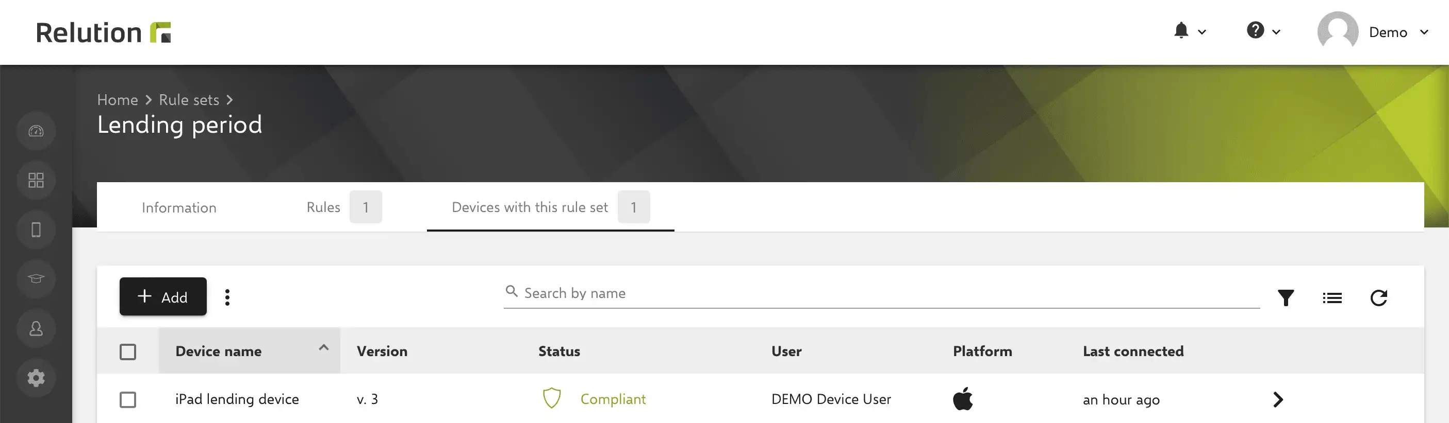
Task: Open the dashboard sidebar icon
Action: pyautogui.click(x=36, y=131)
